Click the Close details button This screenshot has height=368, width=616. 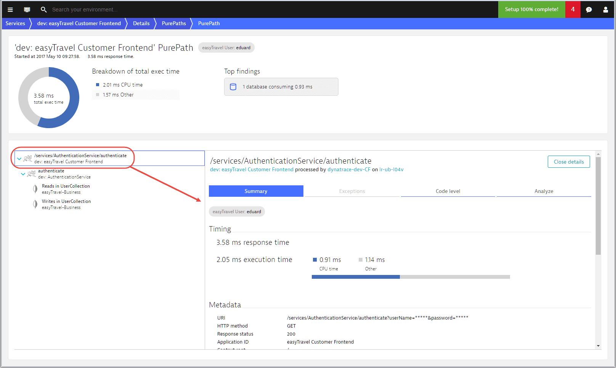tap(569, 162)
